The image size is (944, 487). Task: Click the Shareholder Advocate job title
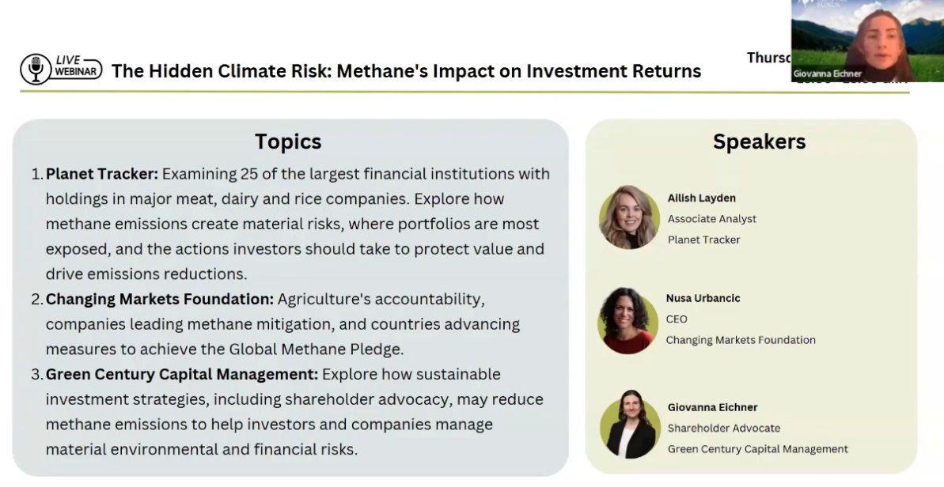(724, 428)
